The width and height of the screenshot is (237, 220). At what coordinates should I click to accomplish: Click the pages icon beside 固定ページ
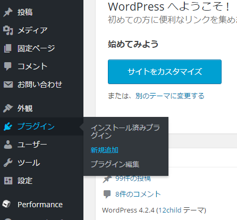(8, 48)
